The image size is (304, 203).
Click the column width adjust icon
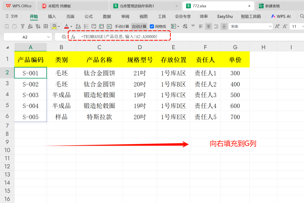(86, 27)
